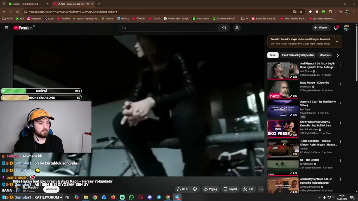
Task: Select the Killa Hakan filter chip
Action: pos(325,55)
